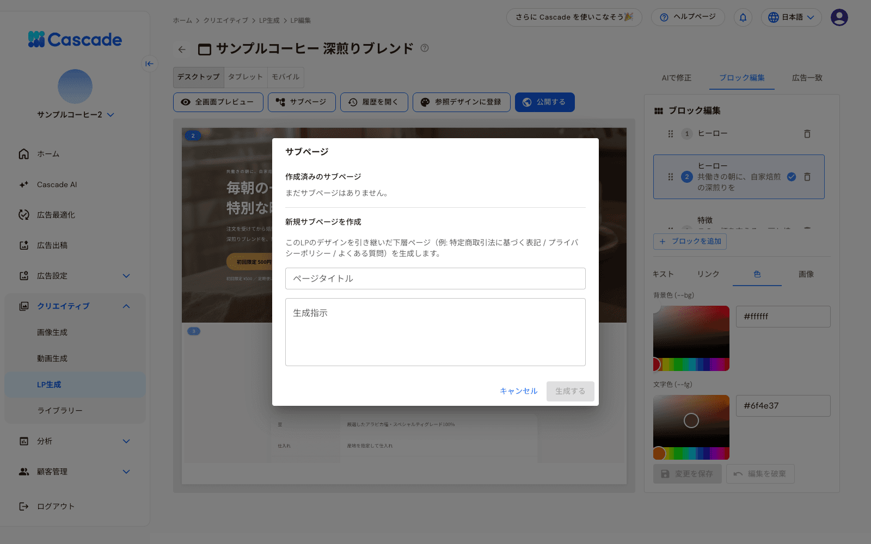Image resolution: width=871 pixels, height=544 pixels.
Task: Open the user profile avatar
Action: [839, 17]
